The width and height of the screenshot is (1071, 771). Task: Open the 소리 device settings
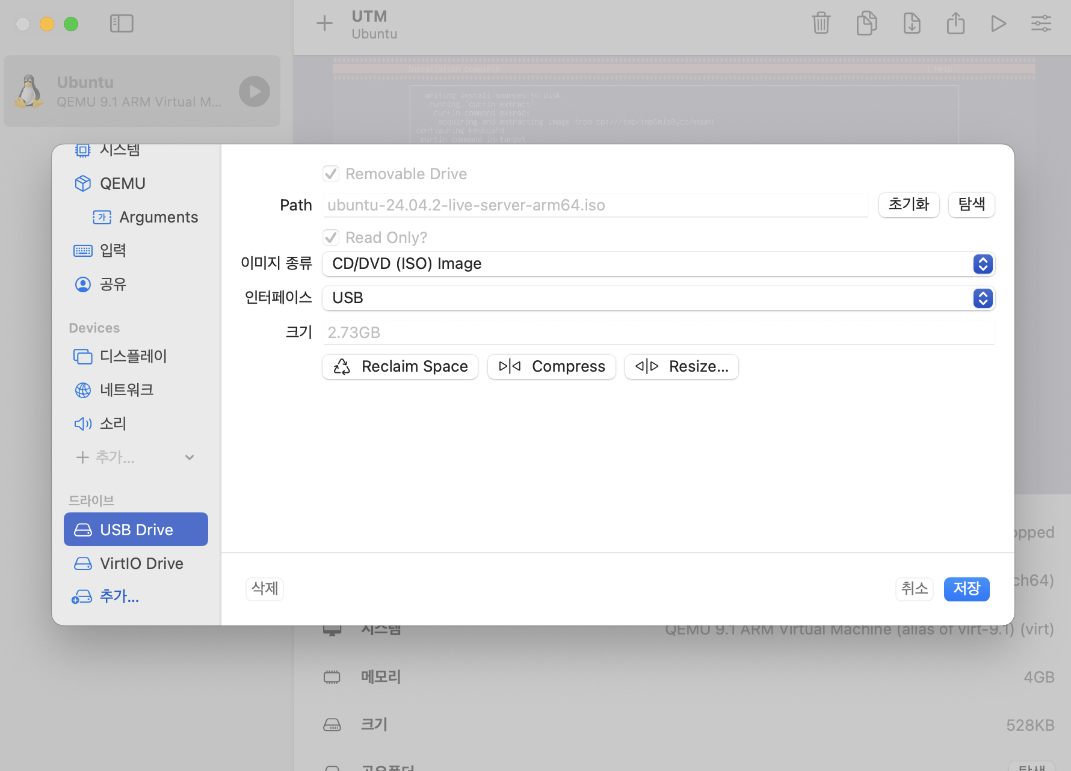coord(136,424)
